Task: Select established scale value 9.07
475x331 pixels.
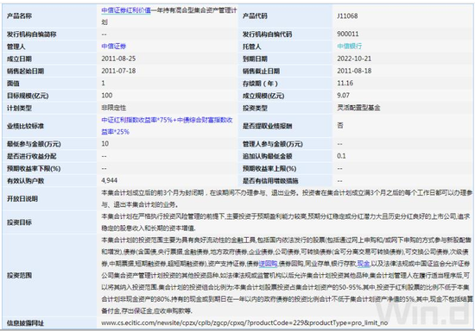Action: (343, 95)
